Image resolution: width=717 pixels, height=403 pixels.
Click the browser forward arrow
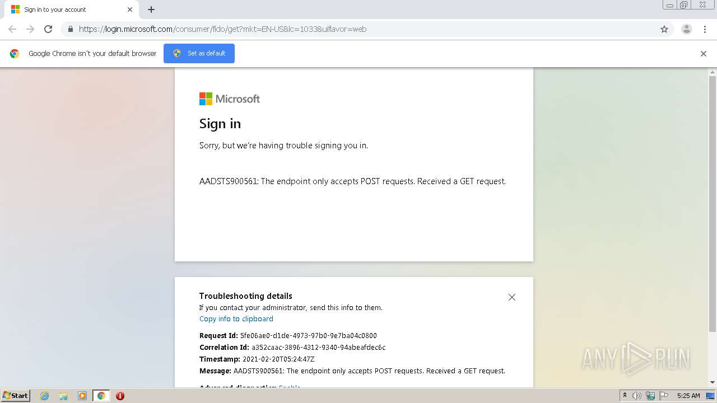[30, 29]
